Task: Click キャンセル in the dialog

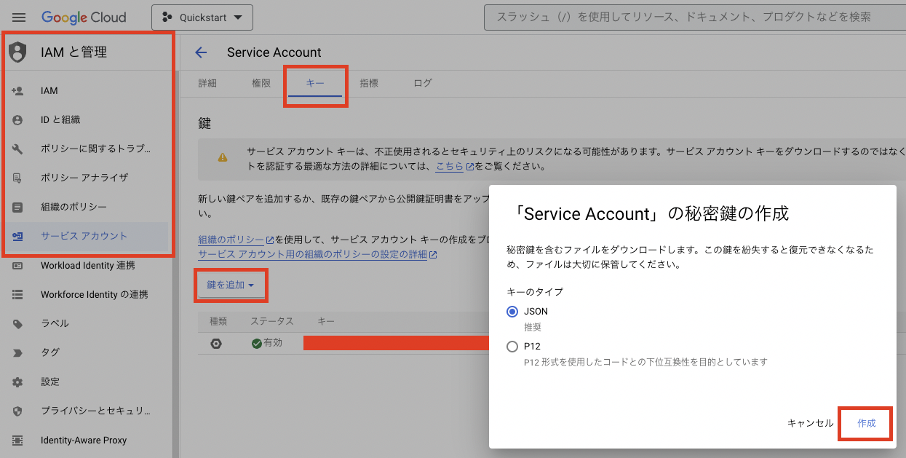Action: pyautogui.click(x=810, y=423)
